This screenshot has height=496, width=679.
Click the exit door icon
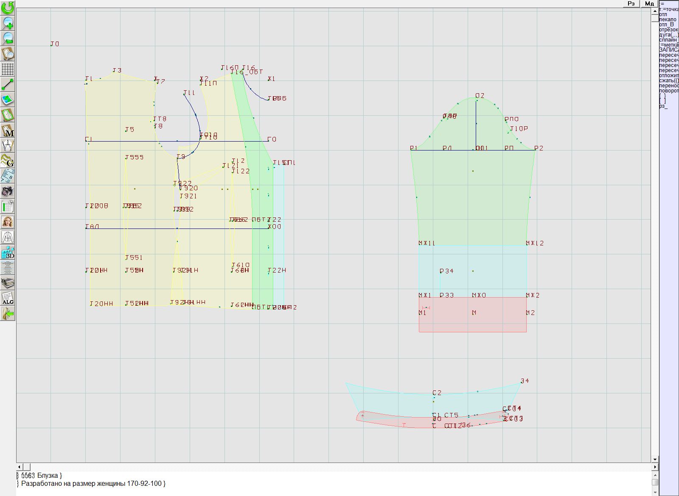tap(8, 314)
